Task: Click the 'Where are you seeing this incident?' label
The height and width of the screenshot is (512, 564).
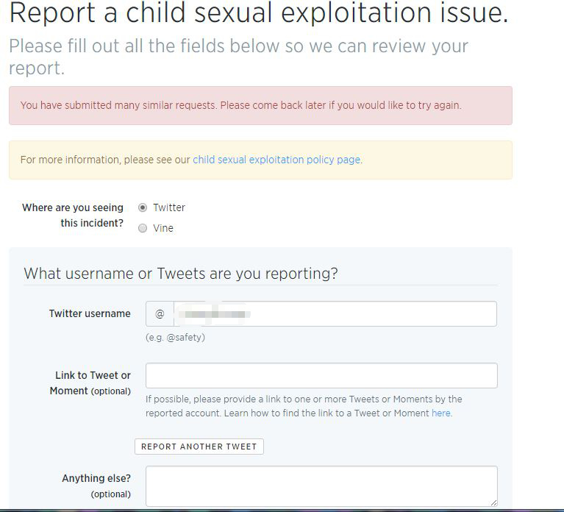Action: (73, 215)
